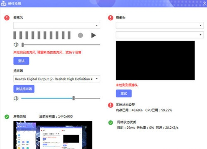
Task: Click the retry button under microphone error
Action: (x=21, y=61)
